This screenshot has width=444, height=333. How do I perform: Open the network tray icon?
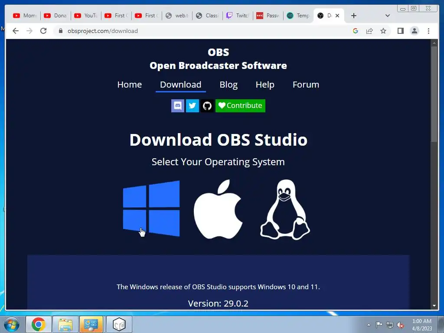click(x=390, y=325)
